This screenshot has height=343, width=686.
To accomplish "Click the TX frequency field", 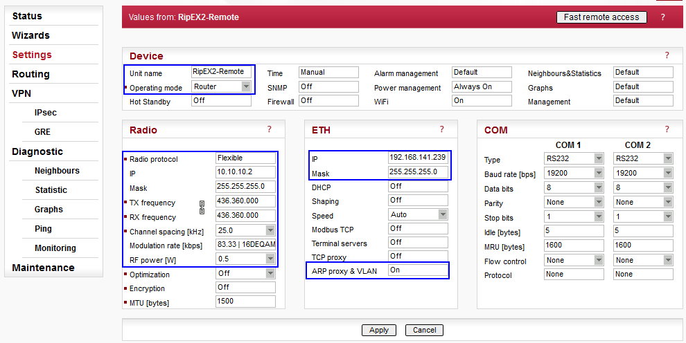I will 246,201.
